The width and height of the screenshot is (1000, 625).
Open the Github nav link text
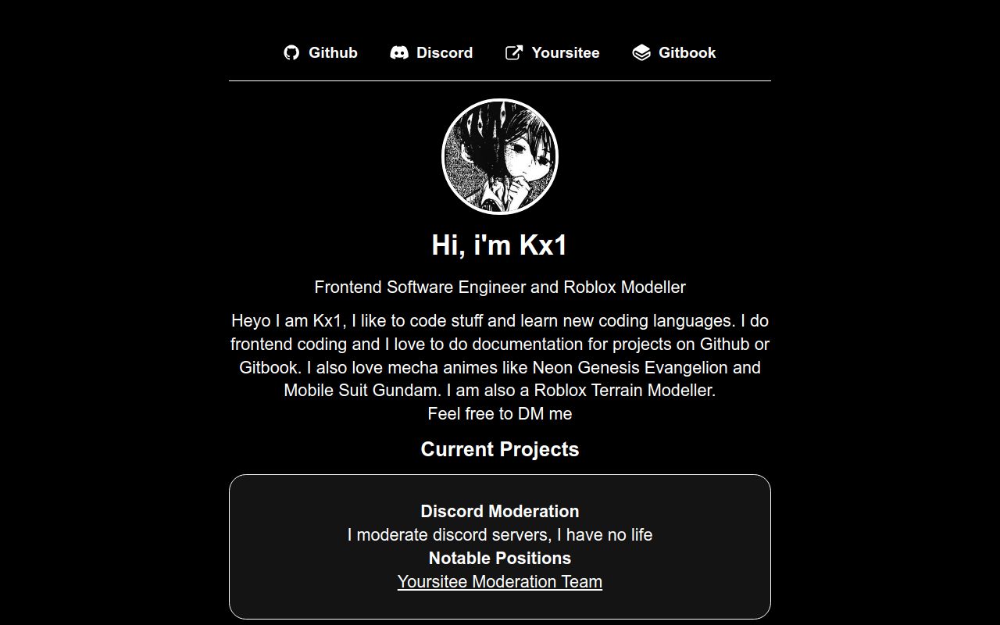[333, 52]
